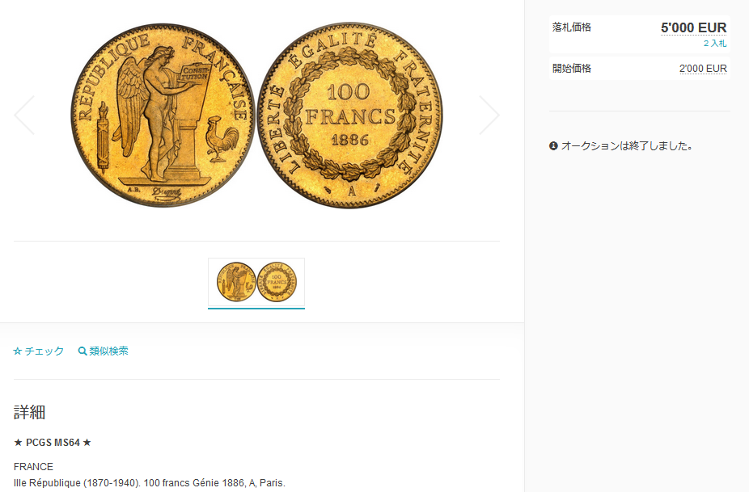The image size is (749, 492).
Task: Click the 詳細 section heading
Action: (30, 412)
